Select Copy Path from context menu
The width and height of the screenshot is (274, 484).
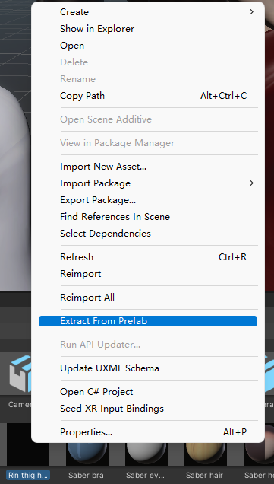coord(82,96)
